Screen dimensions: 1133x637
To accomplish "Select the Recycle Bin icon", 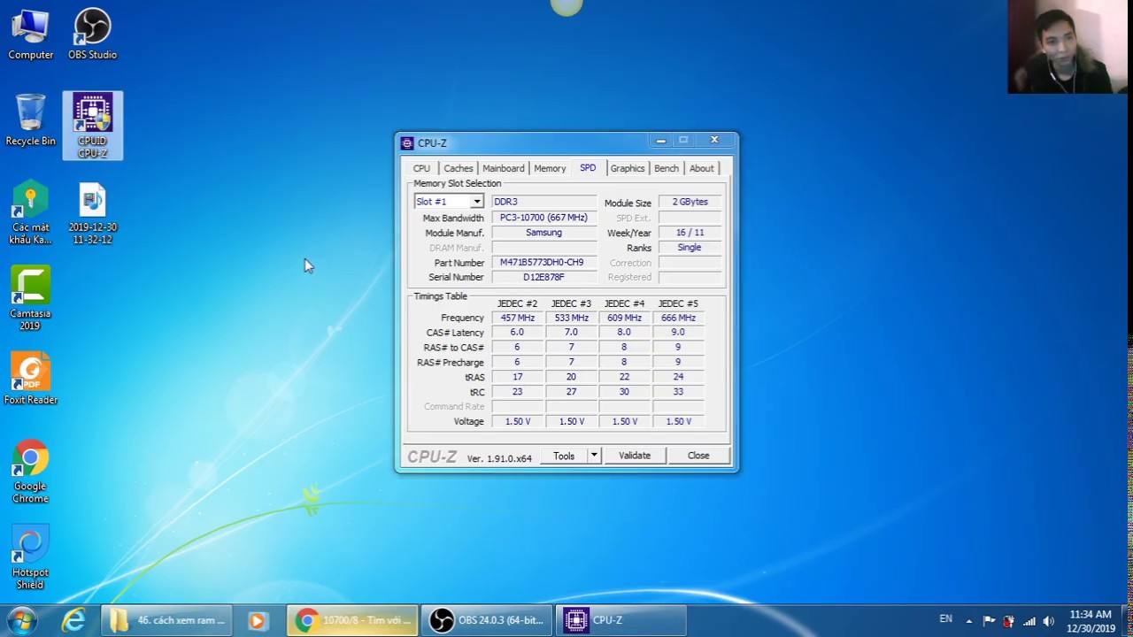I will coord(30,120).
